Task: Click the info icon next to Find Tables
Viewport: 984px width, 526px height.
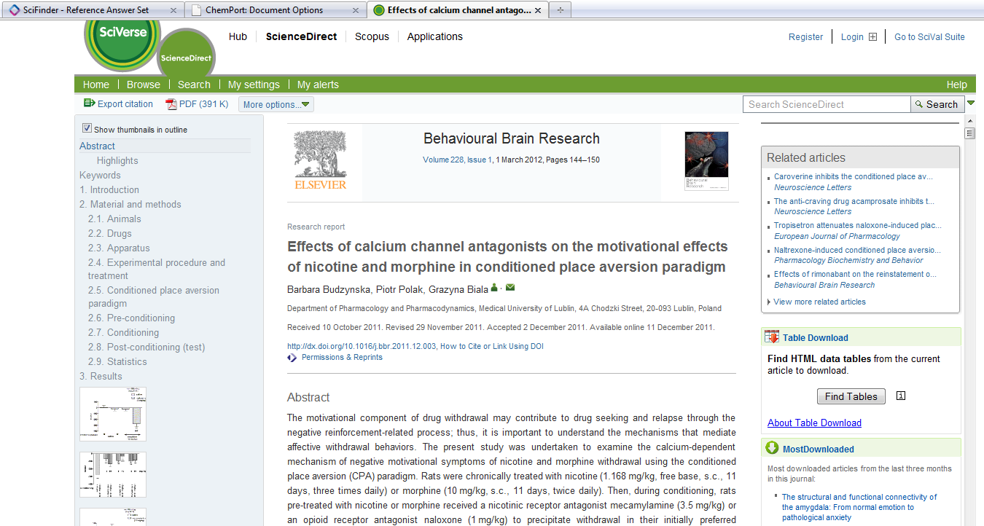Action: [x=901, y=396]
